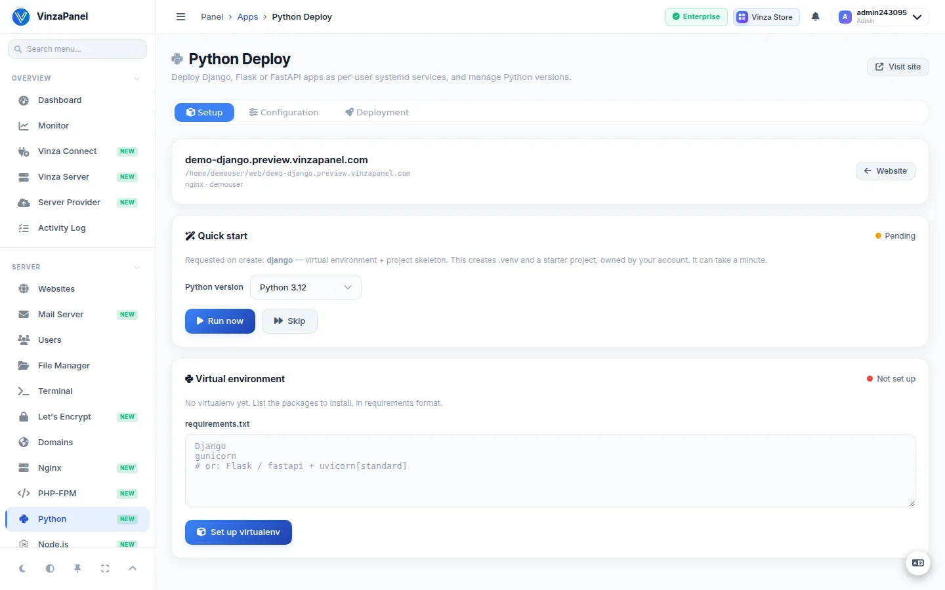945x590 pixels.
Task: Toggle fullscreen icon in sidebar footer
Action: (105, 568)
